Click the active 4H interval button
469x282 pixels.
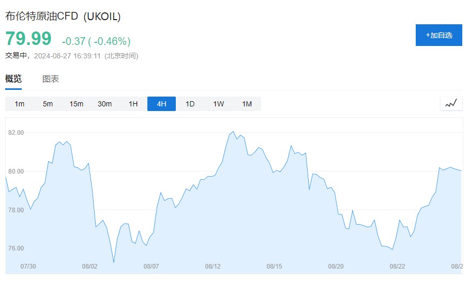pos(161,104)
